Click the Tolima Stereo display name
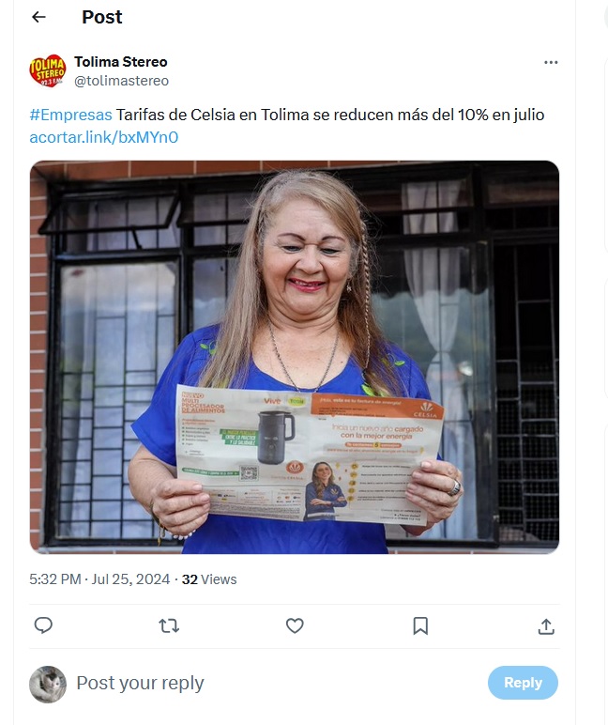Screen dimensions: 608x725 pos(121,61)
